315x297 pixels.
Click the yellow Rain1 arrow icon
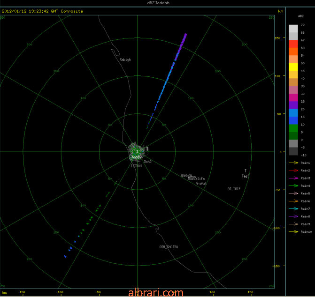tap(293, 163)
